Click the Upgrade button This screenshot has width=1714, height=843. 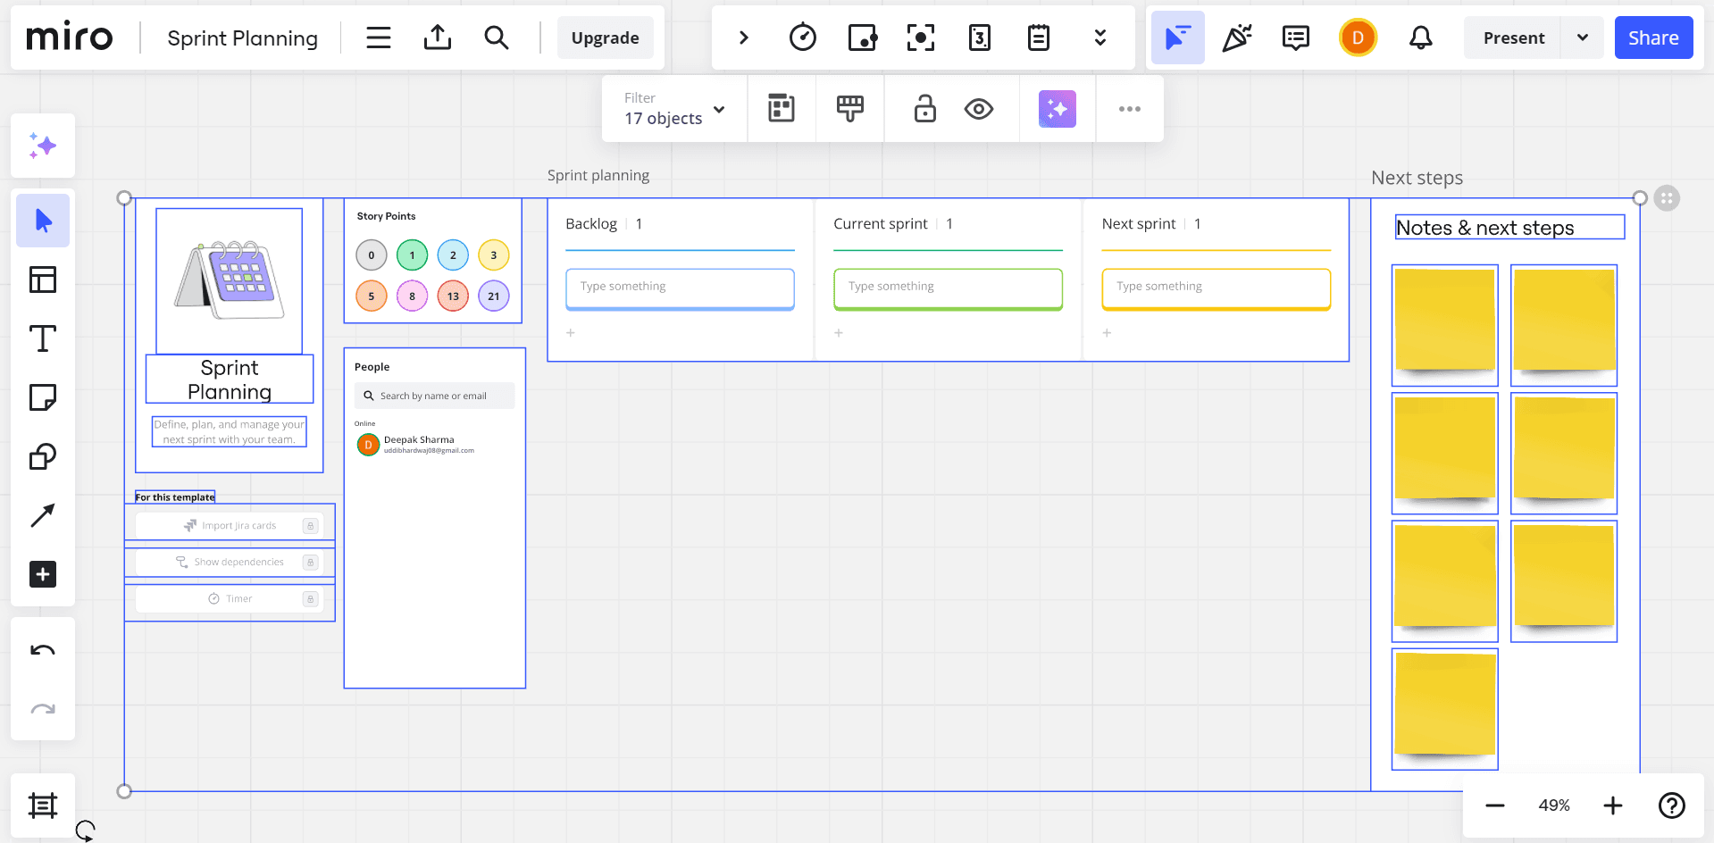[x=605, y=38]
